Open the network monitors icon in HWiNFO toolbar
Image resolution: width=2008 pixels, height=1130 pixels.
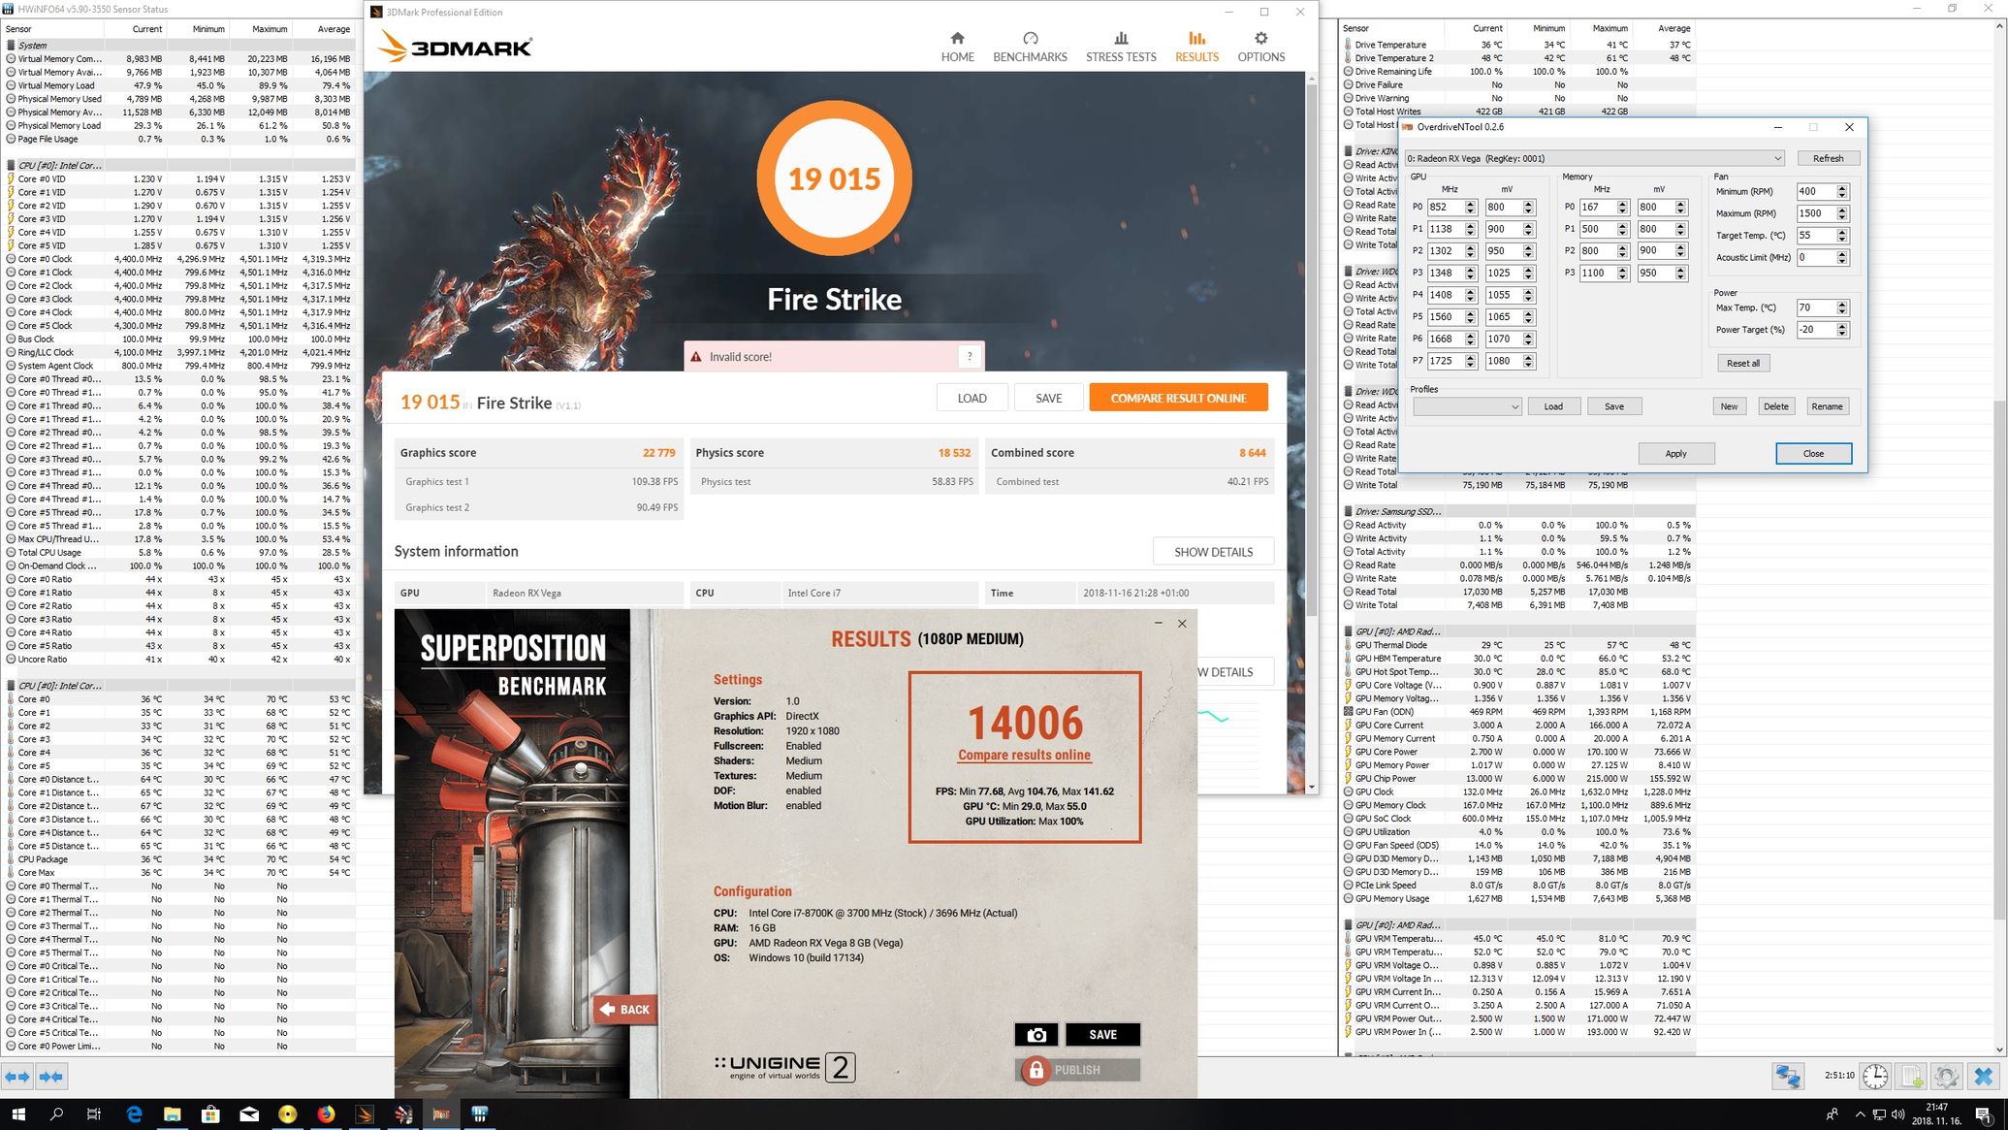(1788, 1077)
